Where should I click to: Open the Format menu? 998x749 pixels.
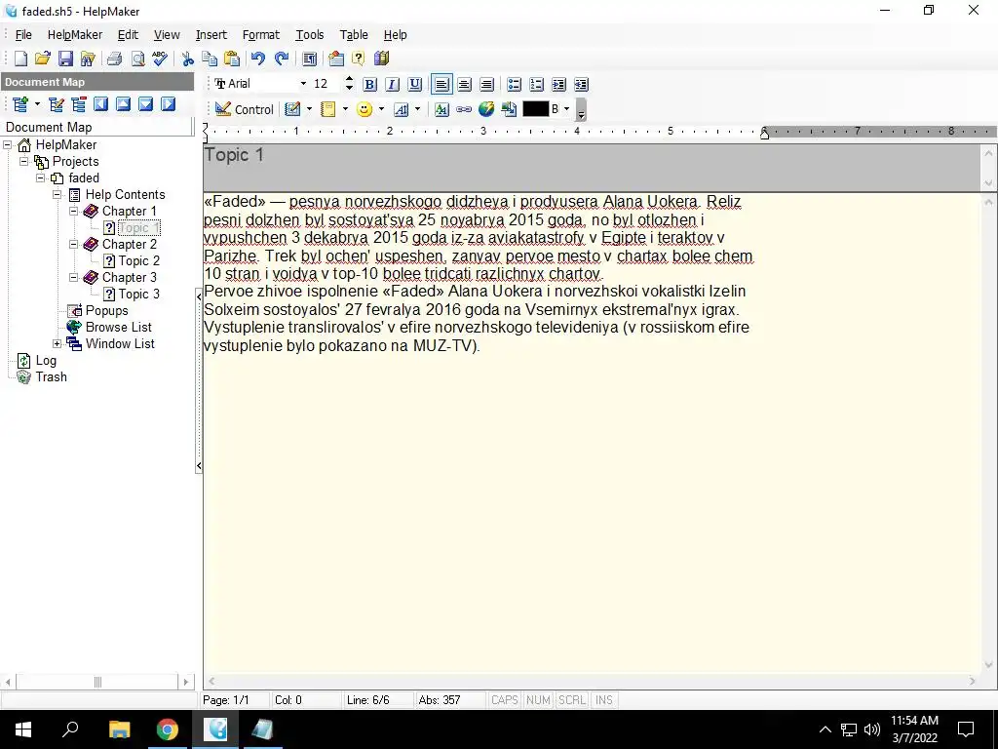pyautogui.click(x=261, y=35)
